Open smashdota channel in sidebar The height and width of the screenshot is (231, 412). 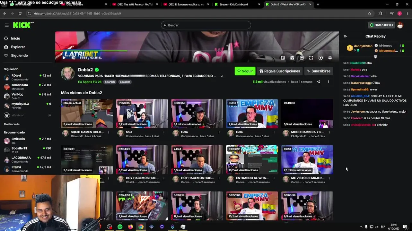point(27,87)
